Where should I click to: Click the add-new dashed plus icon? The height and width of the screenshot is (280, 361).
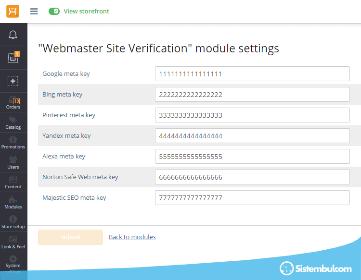click(x=13, y=81)
